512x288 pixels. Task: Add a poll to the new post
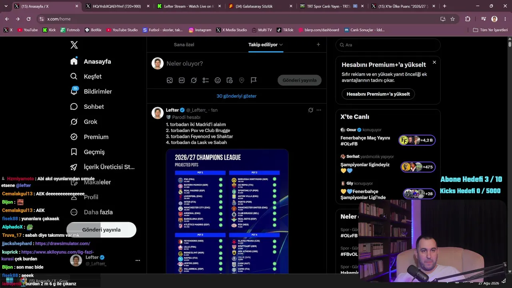tap(206, 80)
